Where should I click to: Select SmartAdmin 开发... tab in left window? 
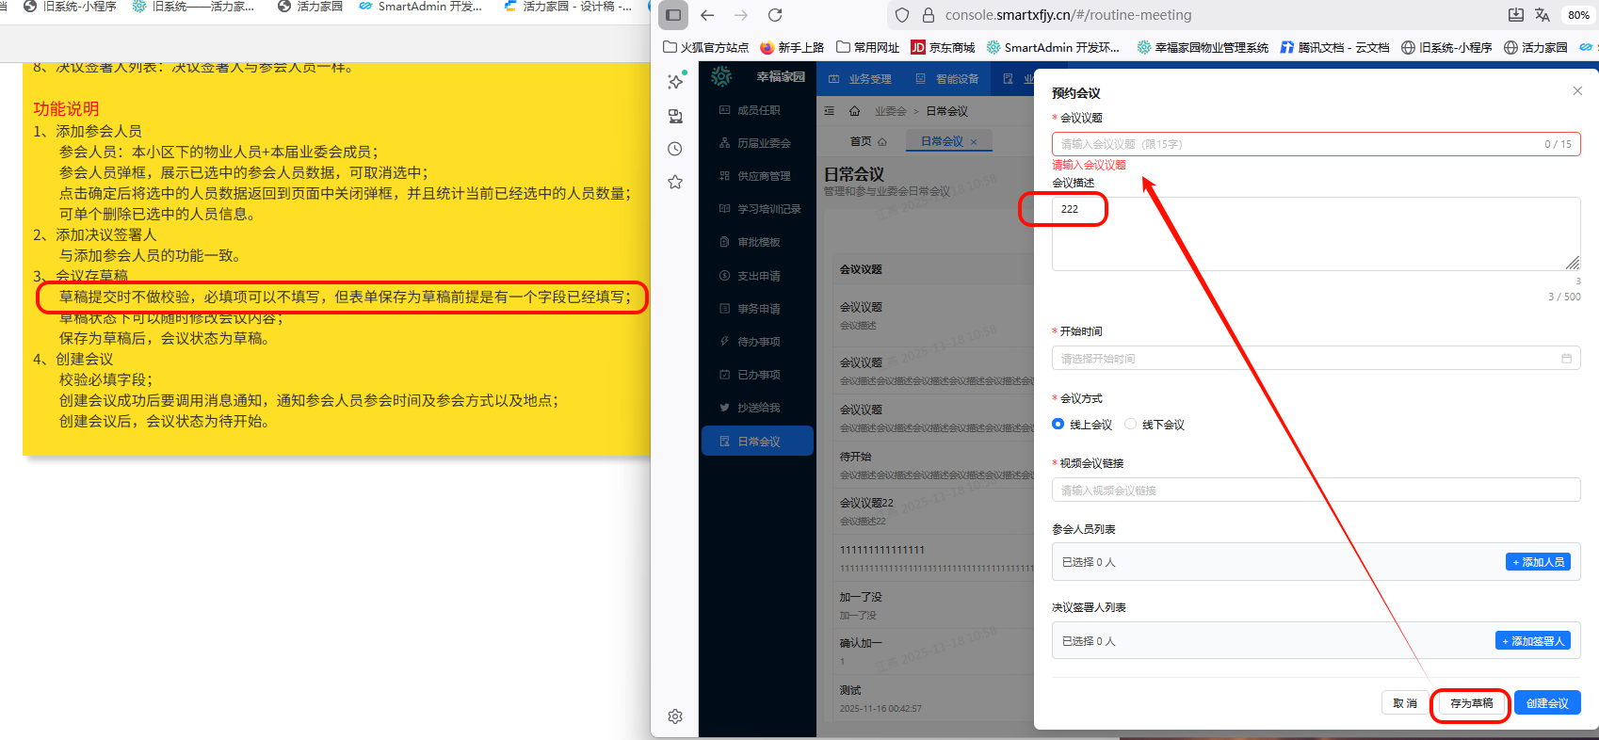pos(420,7)
